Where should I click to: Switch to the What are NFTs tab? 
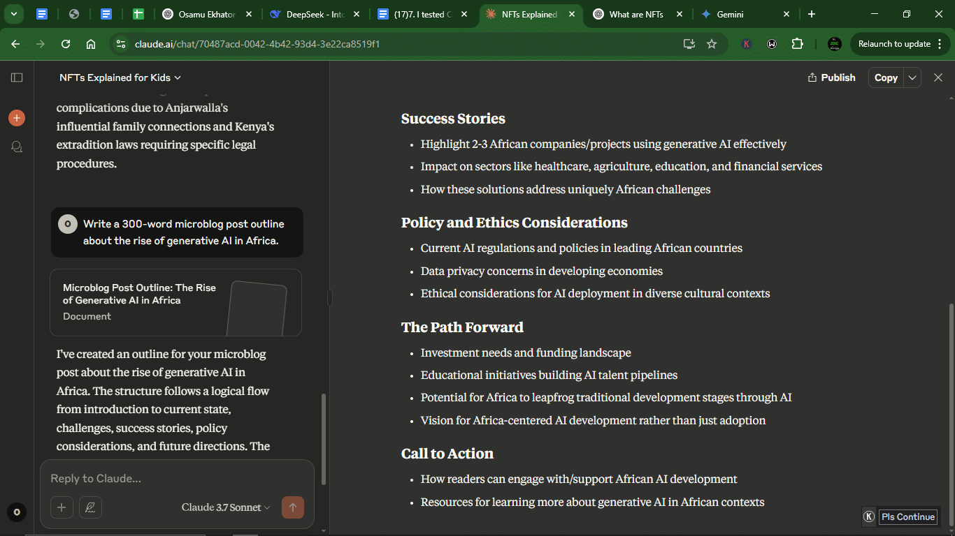(x=638, y=14)
